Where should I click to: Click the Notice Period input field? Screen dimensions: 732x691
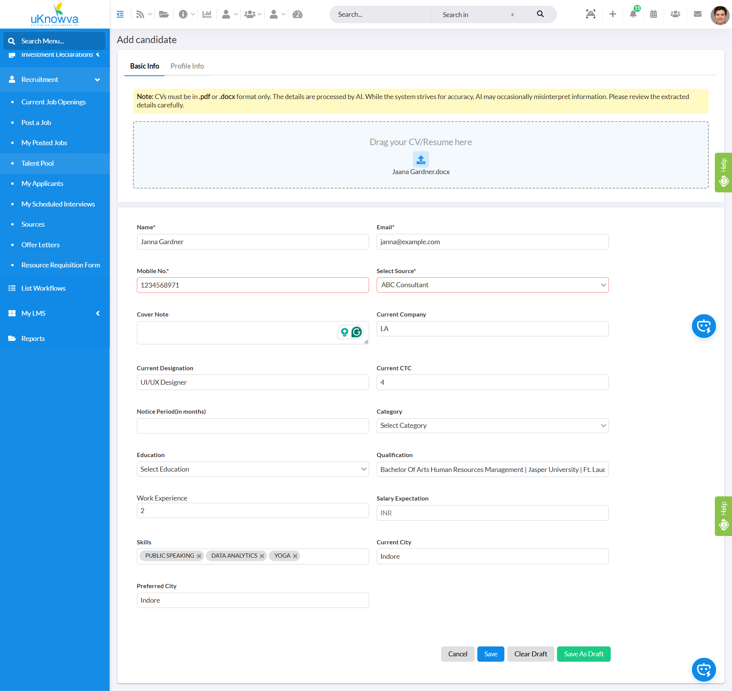coord(252,426)
